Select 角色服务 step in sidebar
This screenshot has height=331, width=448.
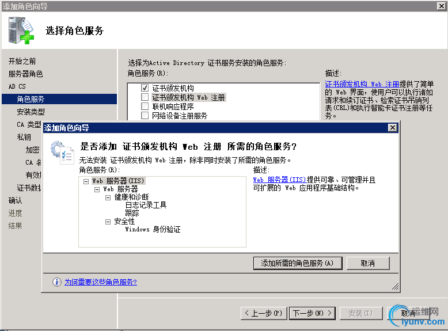click(x=59, y=99)
